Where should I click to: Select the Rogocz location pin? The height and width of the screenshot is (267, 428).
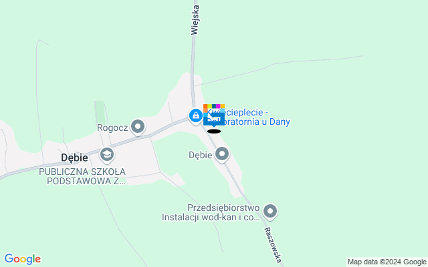[x=138, y=127]
